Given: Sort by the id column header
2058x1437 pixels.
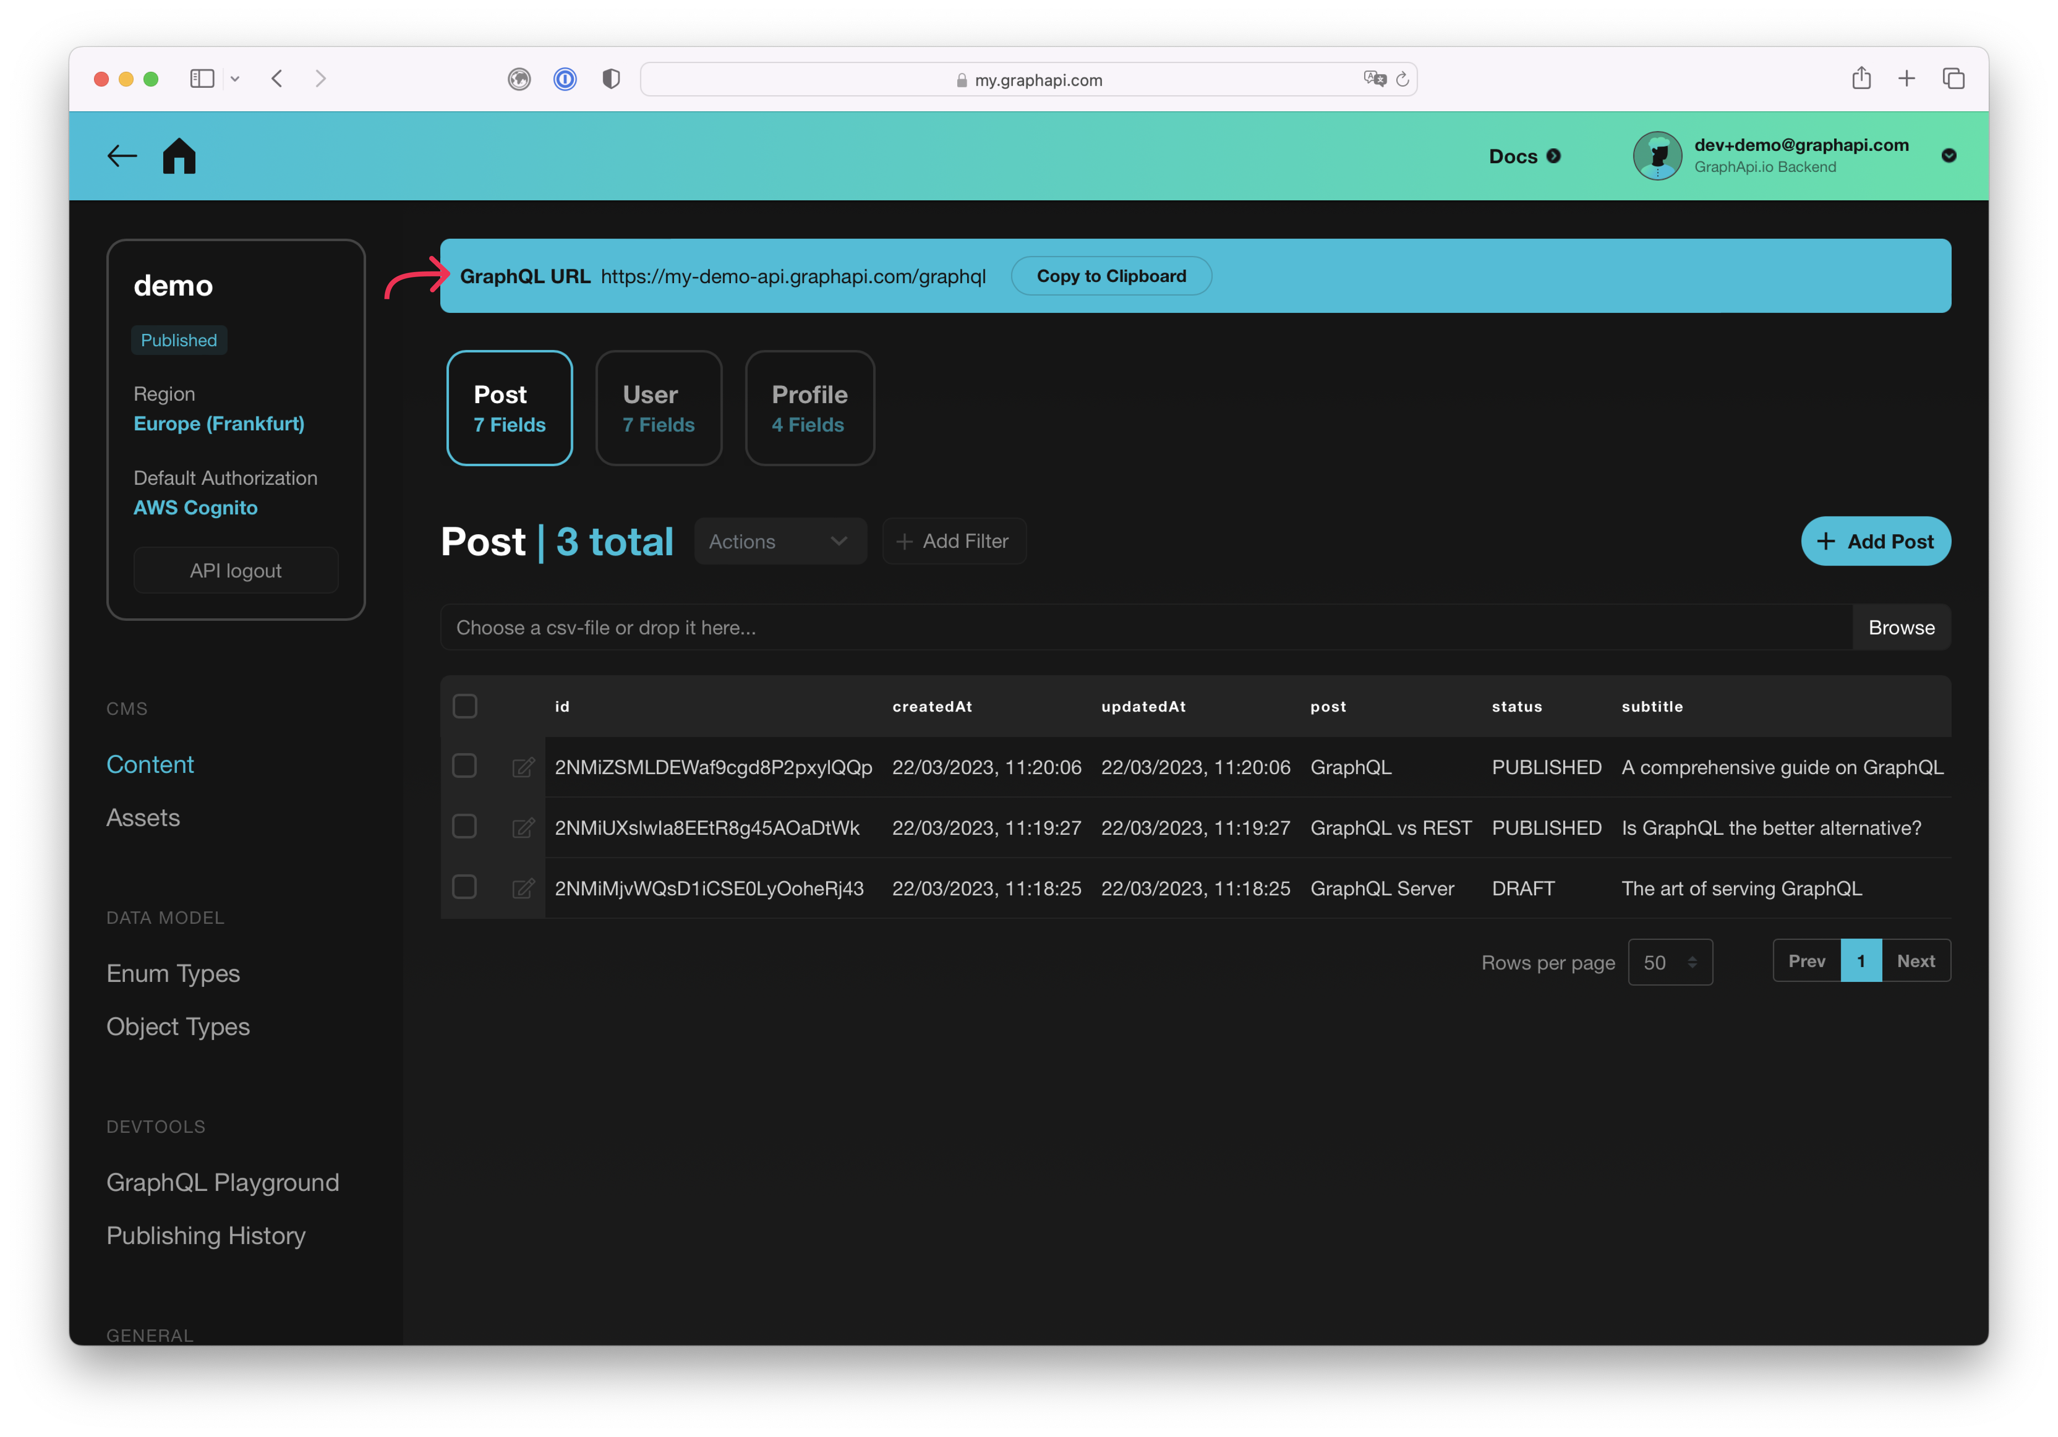Looking at the screenshot, I should 562,707.
